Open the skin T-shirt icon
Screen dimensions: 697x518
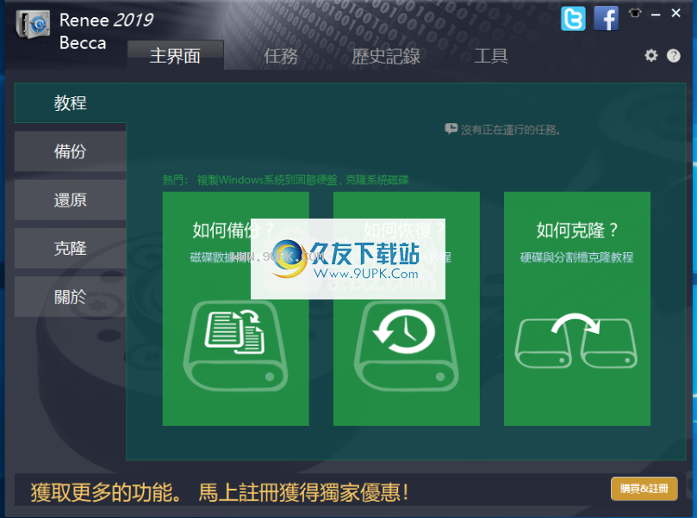(635, 13)
